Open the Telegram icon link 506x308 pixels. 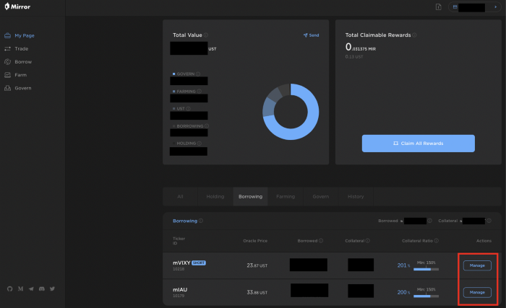[x=31, y=289]
